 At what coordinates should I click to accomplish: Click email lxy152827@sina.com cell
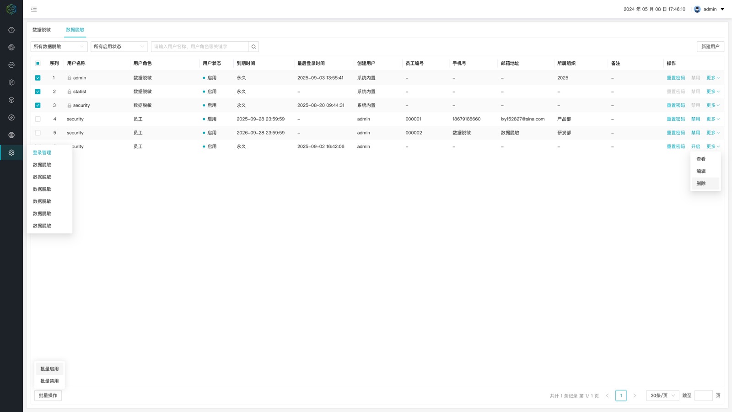[x=523, y=119]
